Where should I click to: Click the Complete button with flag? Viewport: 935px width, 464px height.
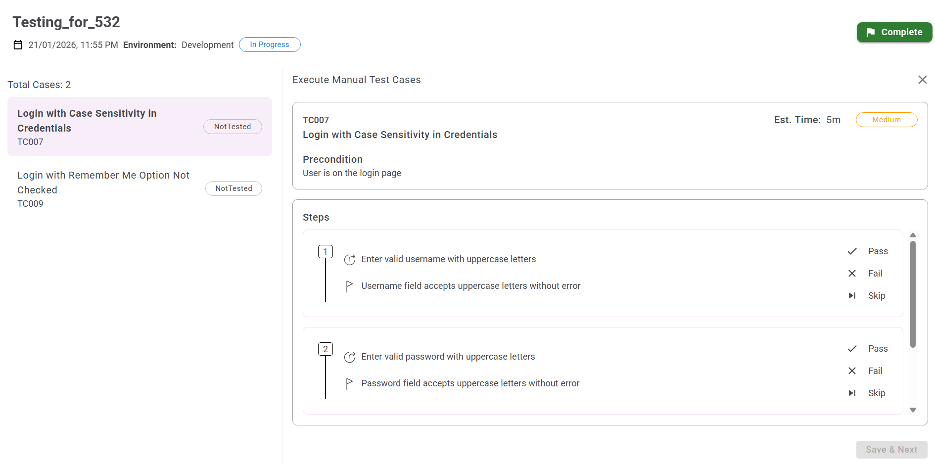coord(894,32)
